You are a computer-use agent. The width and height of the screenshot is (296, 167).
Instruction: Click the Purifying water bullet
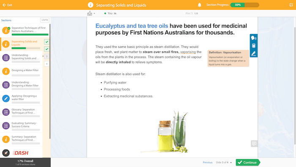(115, 83)
